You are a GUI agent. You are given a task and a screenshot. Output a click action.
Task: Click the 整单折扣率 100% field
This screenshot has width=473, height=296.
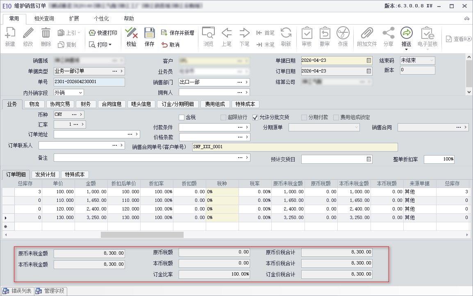click(x=439, y=159)
